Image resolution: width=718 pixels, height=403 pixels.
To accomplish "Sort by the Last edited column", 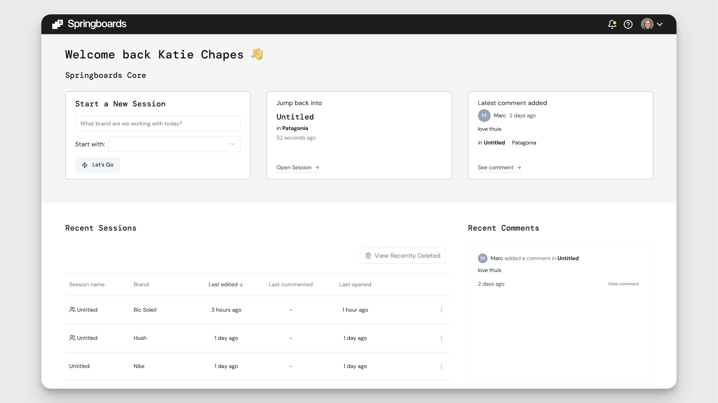I will 225,284.
